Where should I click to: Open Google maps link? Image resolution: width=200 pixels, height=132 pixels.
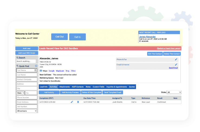pos(51,71)
